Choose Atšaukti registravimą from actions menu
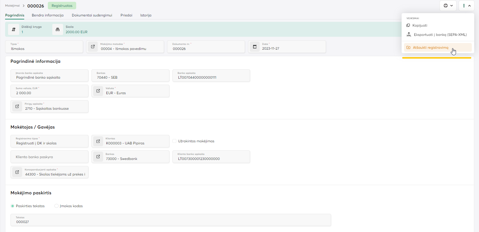 (x=430, y=48)
